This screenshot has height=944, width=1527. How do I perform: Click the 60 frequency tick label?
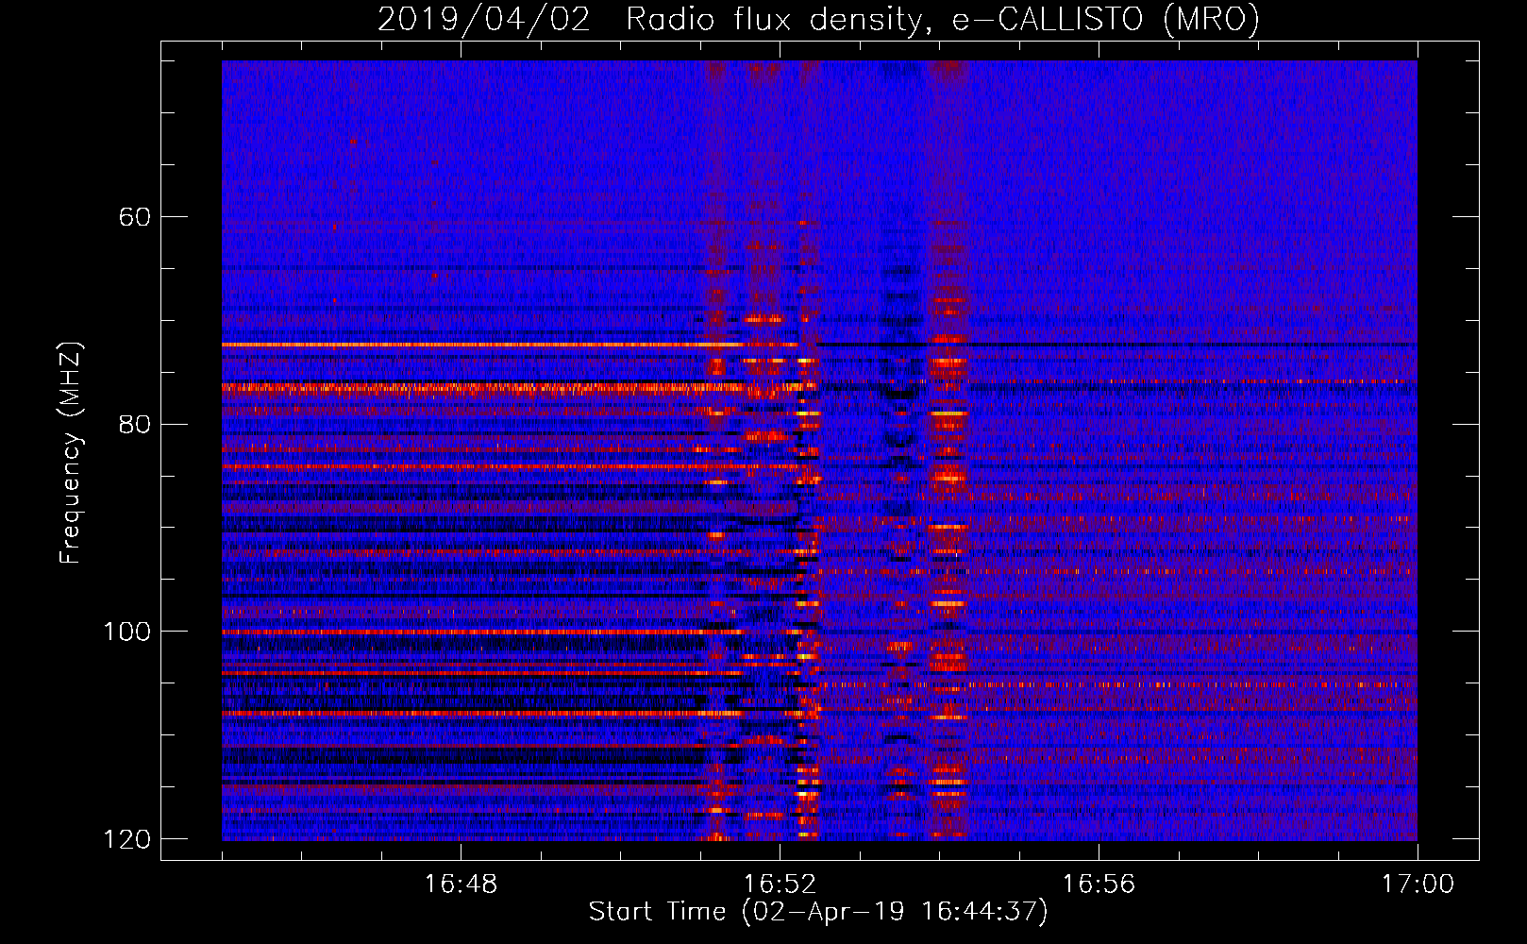[x=134, y=217]
